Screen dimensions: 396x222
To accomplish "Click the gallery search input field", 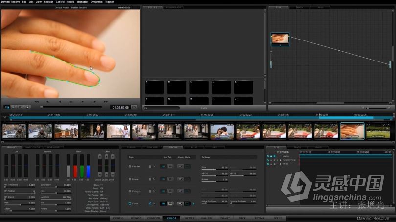I will point(162,108).
